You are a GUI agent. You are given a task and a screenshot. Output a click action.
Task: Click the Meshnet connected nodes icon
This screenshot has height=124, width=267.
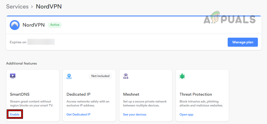tap(125, 76)
